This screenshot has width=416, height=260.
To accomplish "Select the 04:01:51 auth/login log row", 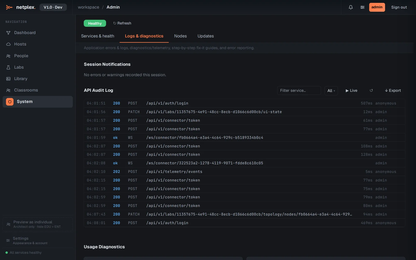I will 244,103.
